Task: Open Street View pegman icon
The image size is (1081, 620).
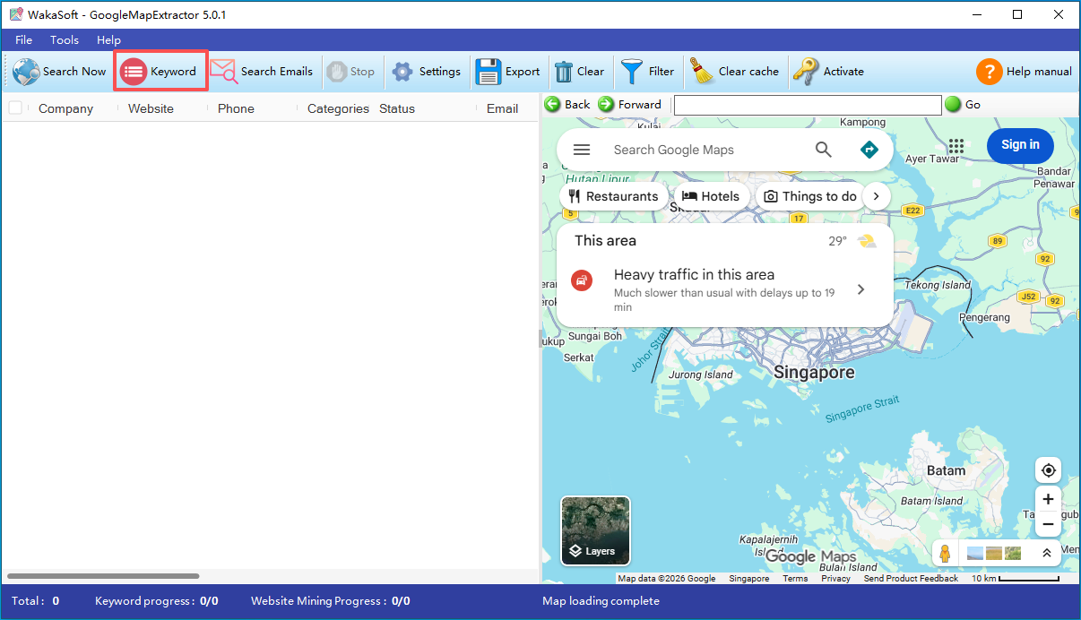Action: pyautogui.click(x=945, y=553)
